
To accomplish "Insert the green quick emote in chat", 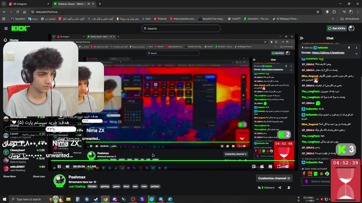I will pyautogui.click(x=316, y=174).
